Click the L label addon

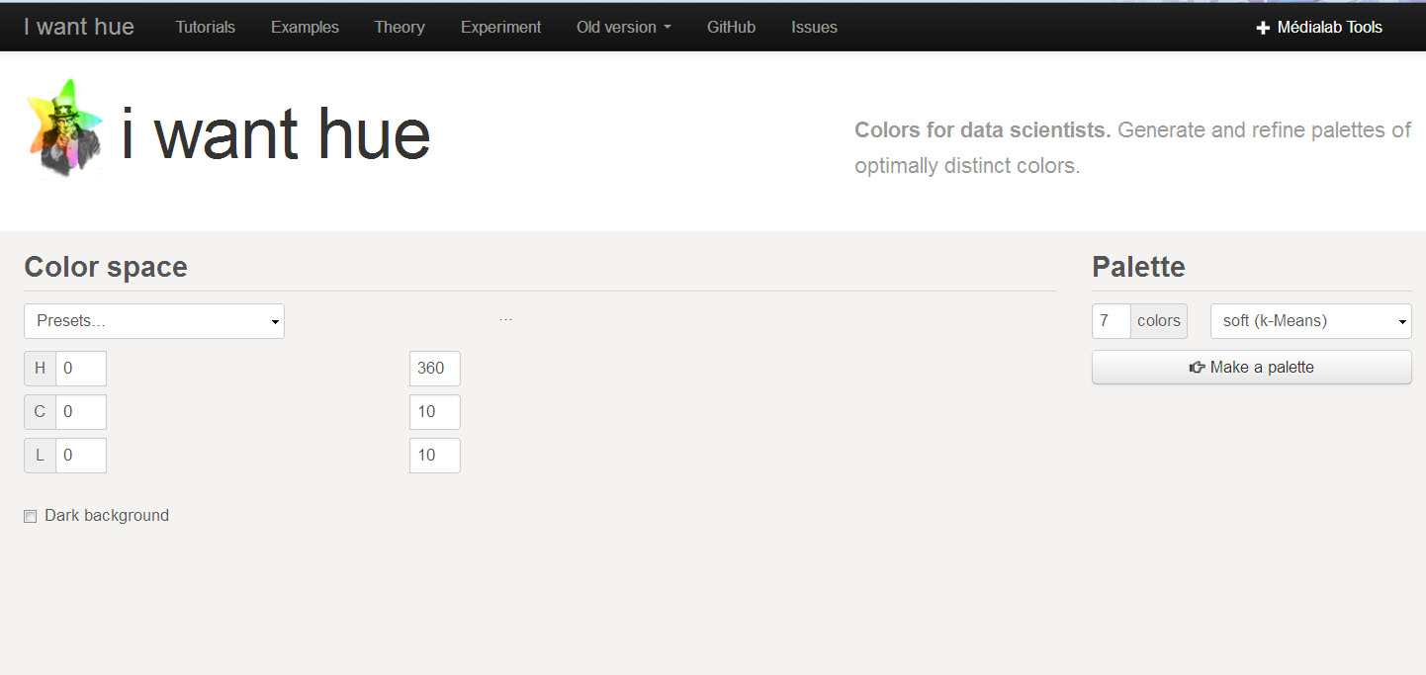coord(41,456)
